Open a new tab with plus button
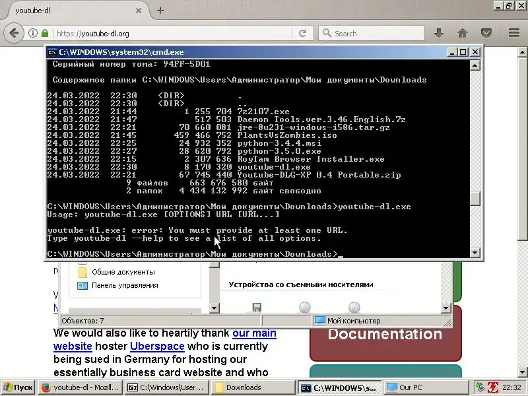The image size is (528, 396). [160, 11]
